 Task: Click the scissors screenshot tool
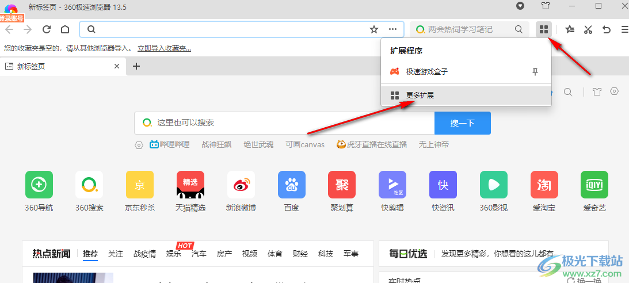[588, 29]
